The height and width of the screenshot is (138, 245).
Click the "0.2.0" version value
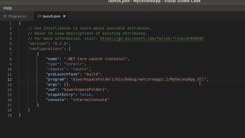(60, 44)
